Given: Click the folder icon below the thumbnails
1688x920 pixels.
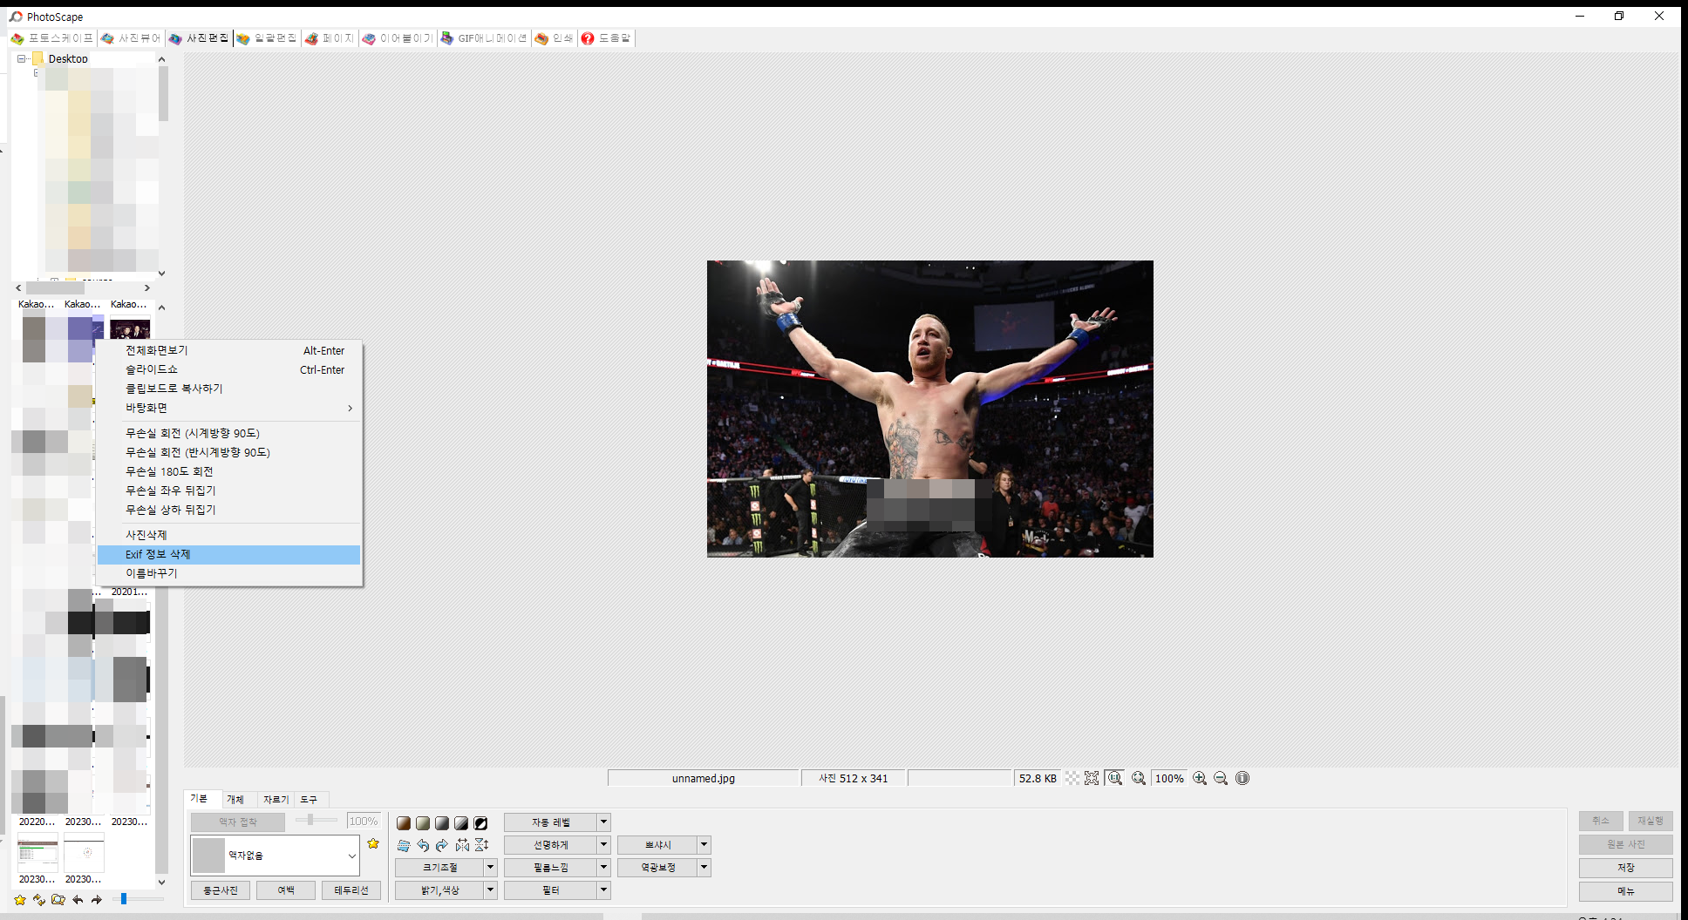Looking at the screenshot, I should click(x=58, y=899).
